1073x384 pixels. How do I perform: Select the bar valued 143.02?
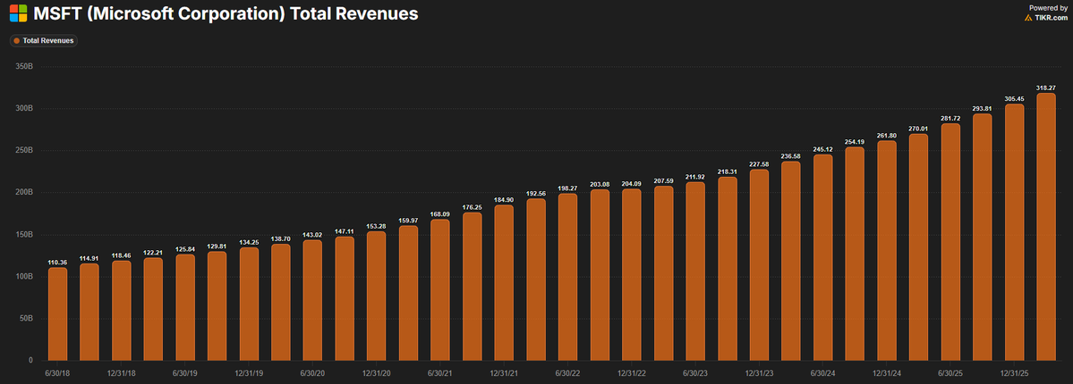312,300
